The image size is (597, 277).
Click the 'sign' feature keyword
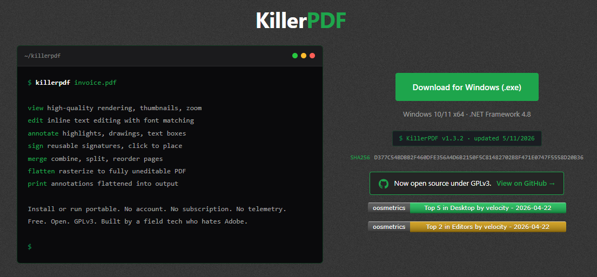(36, 146)
